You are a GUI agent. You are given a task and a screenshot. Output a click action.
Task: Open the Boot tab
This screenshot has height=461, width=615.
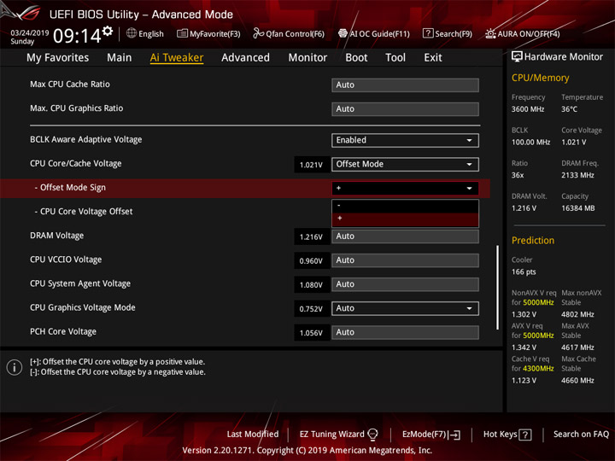[356, 58]
